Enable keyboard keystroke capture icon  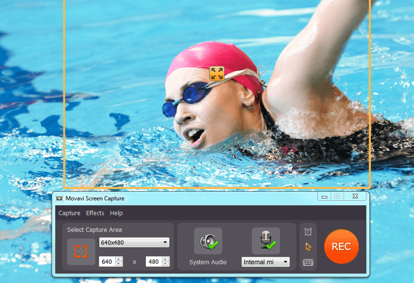pos(308,263)
